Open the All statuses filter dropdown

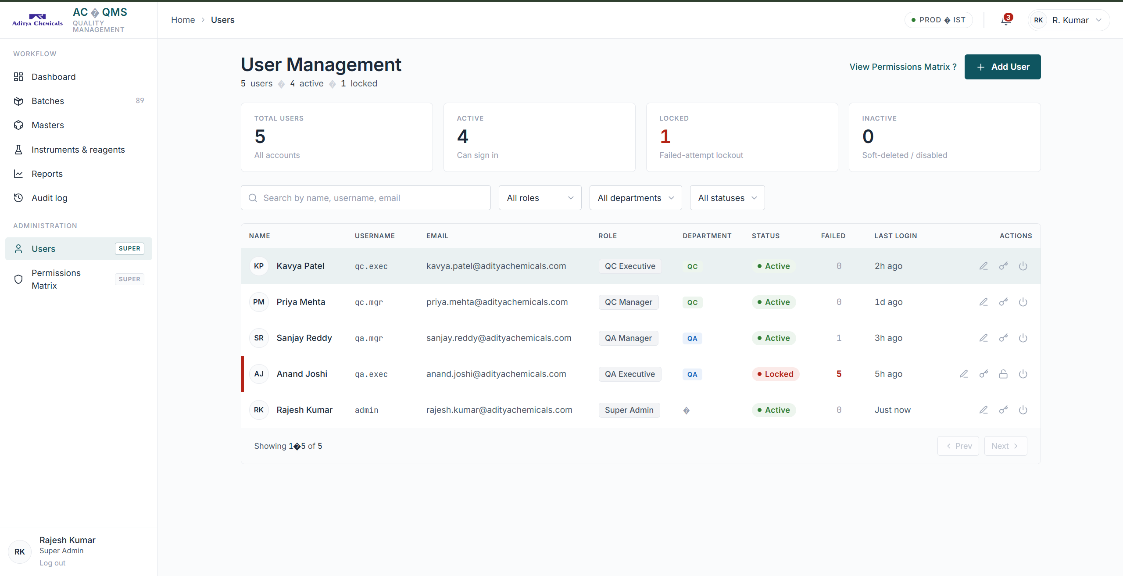tap(727, 198)
